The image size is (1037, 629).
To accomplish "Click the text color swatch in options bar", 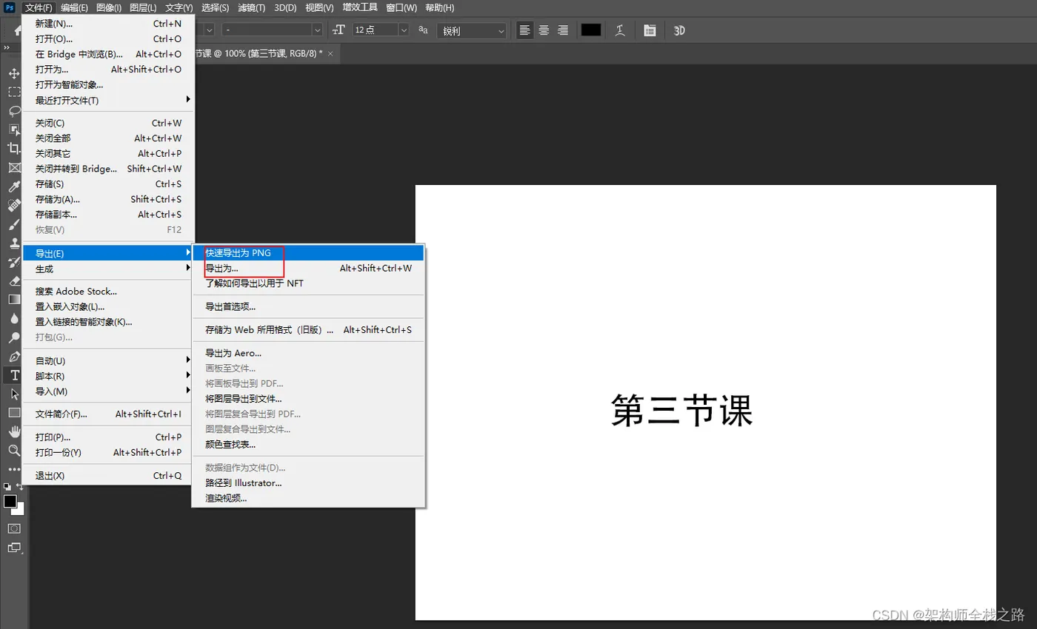I will [x=591, y=30].
